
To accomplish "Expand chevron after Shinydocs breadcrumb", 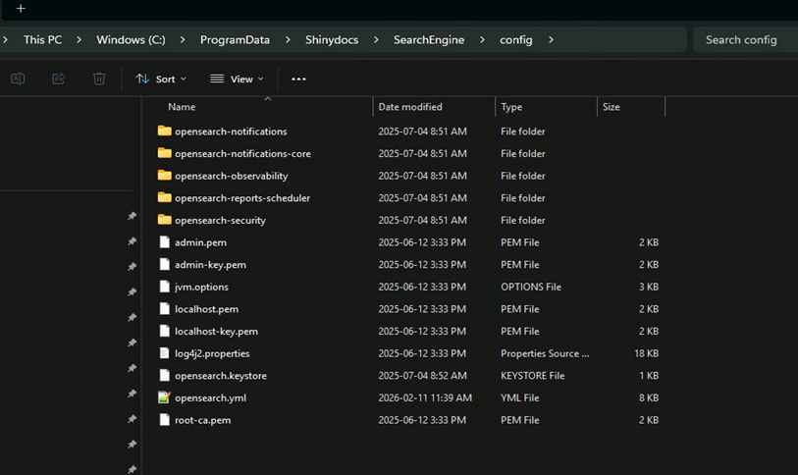I will pos(376,39).
